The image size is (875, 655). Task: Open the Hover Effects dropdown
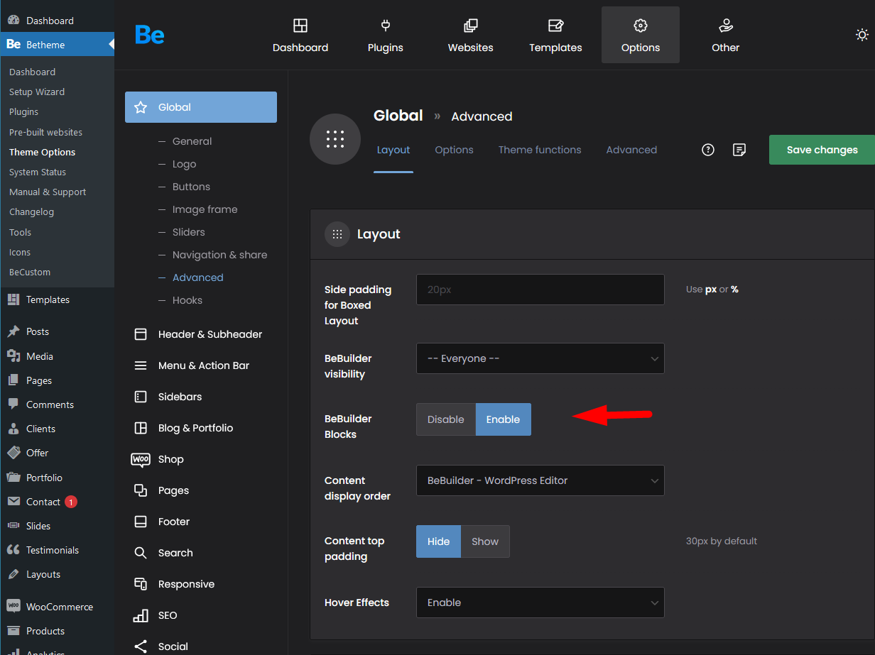(540, 602)
